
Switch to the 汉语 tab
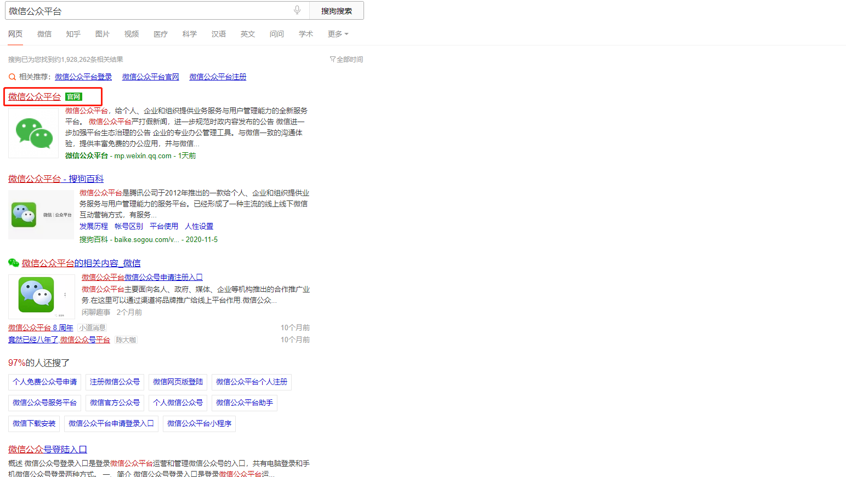point(219,34)
